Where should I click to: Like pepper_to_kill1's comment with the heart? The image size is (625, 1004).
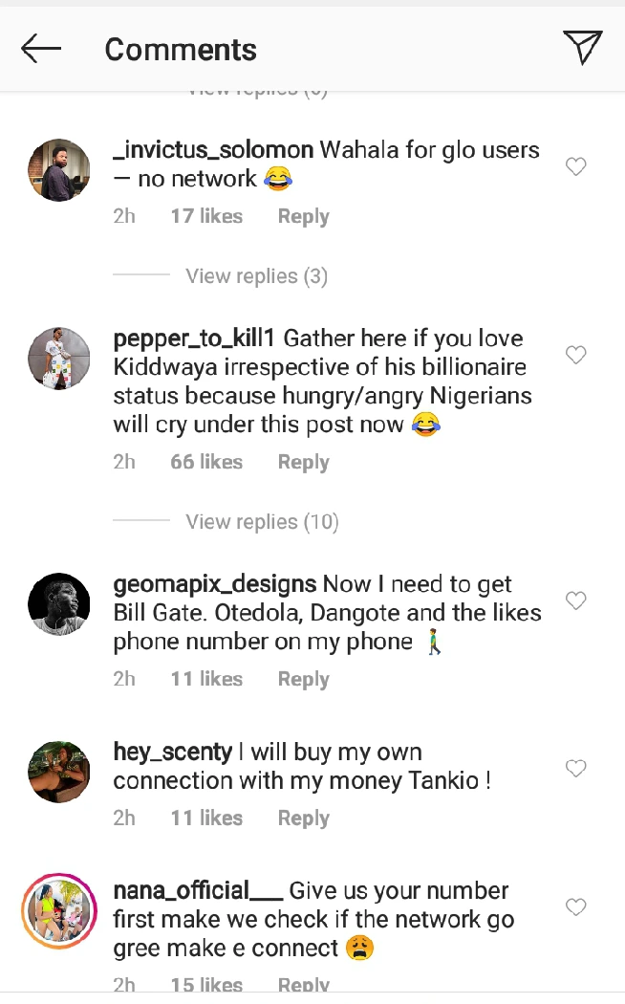tap(575, 355)
